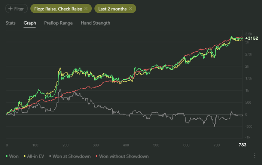Select the Graph tab

[30, 23]
